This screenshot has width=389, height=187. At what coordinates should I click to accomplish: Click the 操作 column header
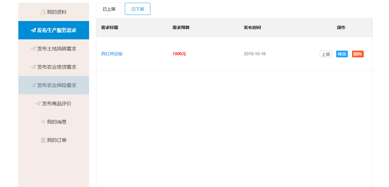point(341,28)
